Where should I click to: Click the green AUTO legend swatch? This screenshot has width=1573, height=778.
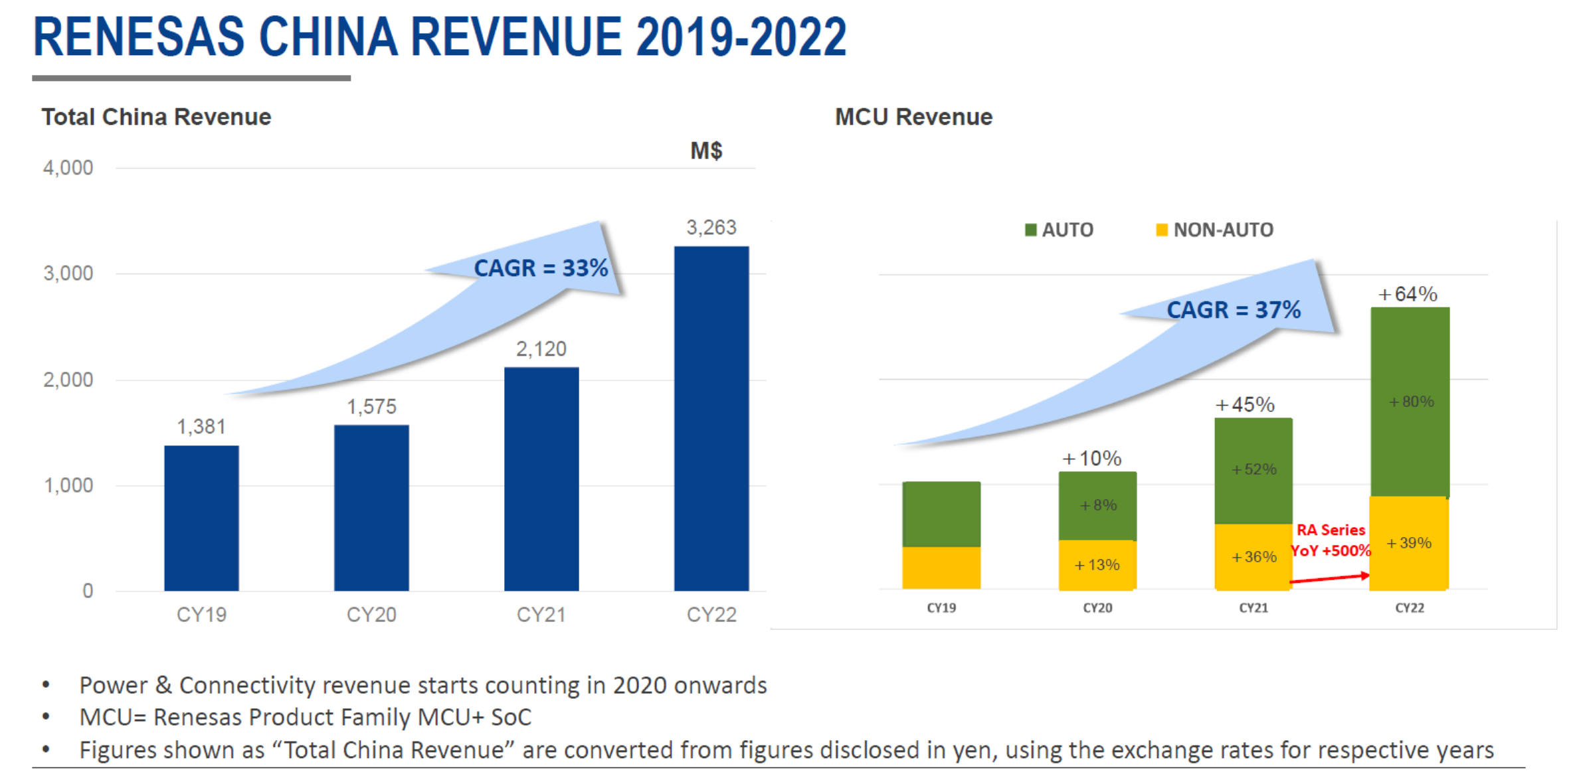1030,230
